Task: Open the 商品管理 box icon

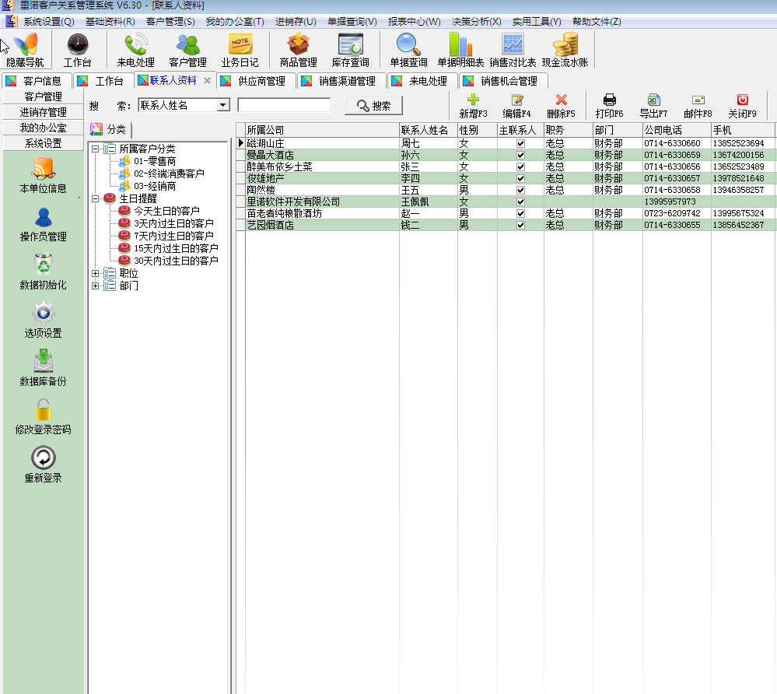Action: tap(299, 50)
